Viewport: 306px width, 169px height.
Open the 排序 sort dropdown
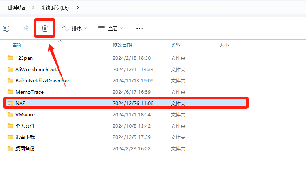(74, 29)
